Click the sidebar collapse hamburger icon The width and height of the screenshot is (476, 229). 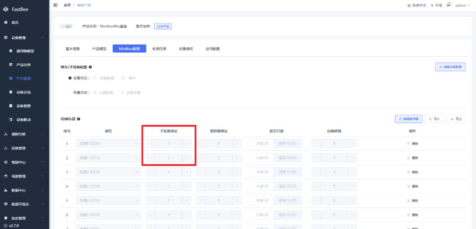[55, 5]
